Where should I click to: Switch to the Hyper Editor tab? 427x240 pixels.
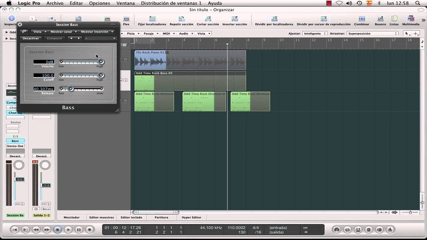[191, 217]
